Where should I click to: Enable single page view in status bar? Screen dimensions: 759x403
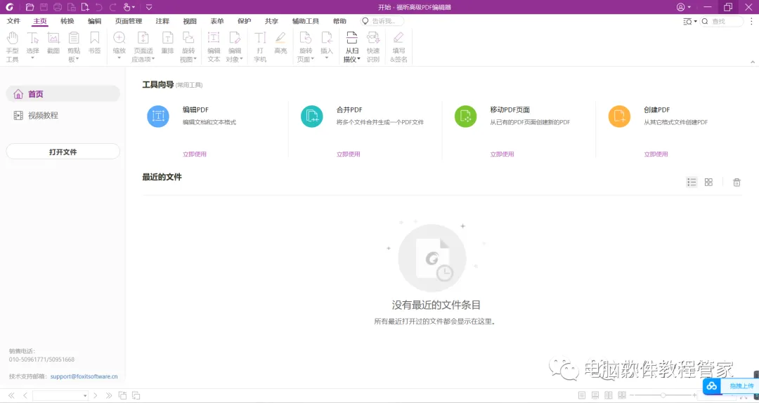(582, 395)
